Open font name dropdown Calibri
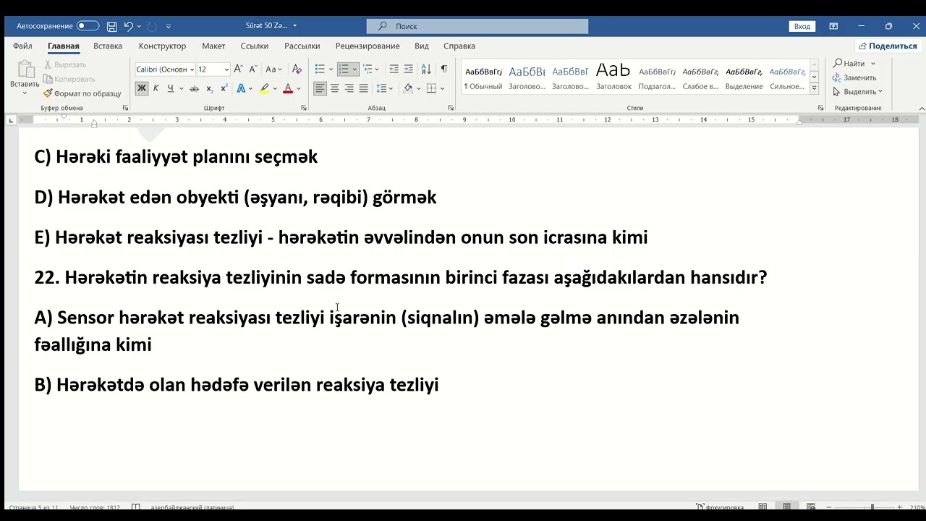Screen dimensions: 926x521 point(192,69)
